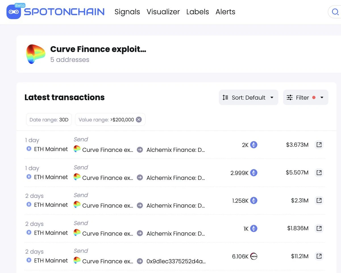The height and width of the screenshot is (273, 341).
Task: Remove the Value range >$200,000 filter
Action: [x=139, y=120]
